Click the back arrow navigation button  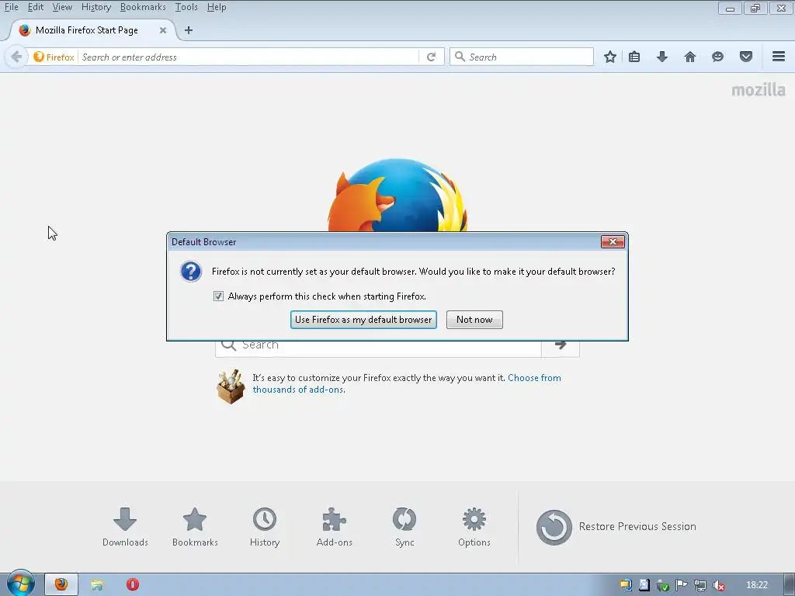(16, 57)
